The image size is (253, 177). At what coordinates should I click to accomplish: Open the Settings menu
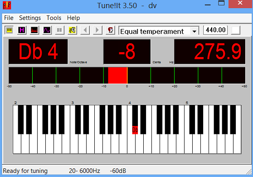point(30,18)
